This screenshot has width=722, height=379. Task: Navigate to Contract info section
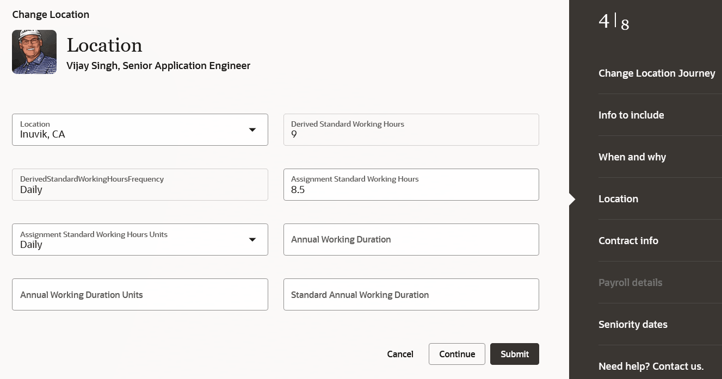[x=628, y=241]
